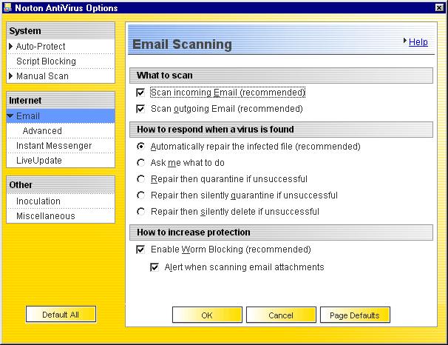Choose Repair then silently delete if unsuccessful
The width and height of the screenshot is (448, 345).
140,212
